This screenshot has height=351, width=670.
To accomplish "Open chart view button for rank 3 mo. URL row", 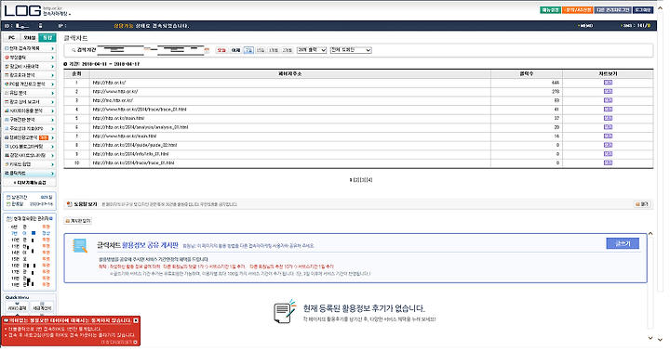I will [x=608, y=100].
